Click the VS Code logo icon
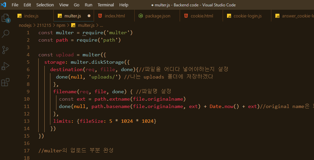 click(x=3, y=5)
